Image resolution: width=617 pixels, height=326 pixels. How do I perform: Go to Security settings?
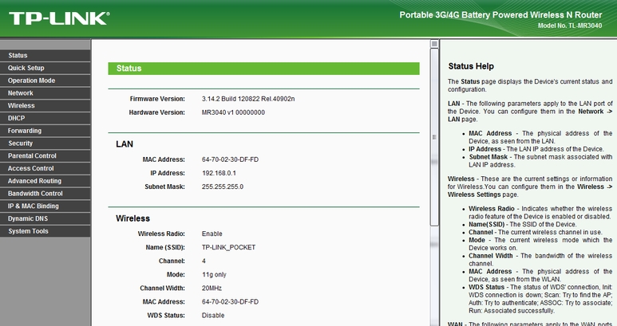[x=45, y=143]
